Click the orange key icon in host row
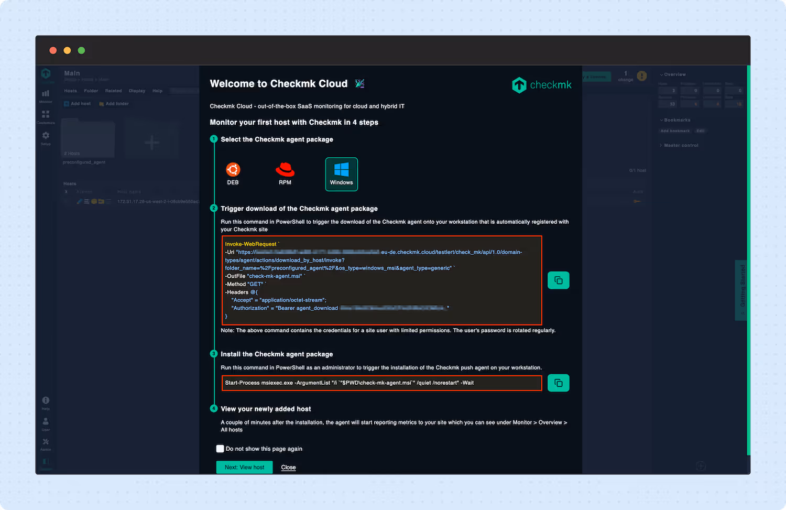The height and width of the screenshot is (510, 786). coord(637,201)
